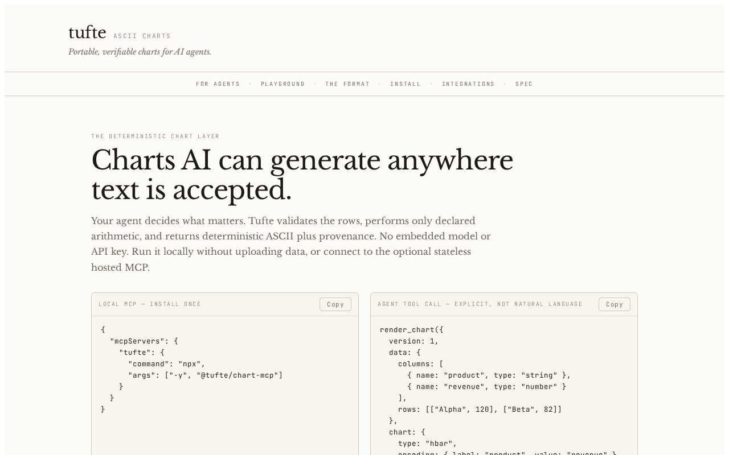Click the "chart: {" code line
Image resolution: width=729 pixels, height=455 pixels.
point(407,432)
